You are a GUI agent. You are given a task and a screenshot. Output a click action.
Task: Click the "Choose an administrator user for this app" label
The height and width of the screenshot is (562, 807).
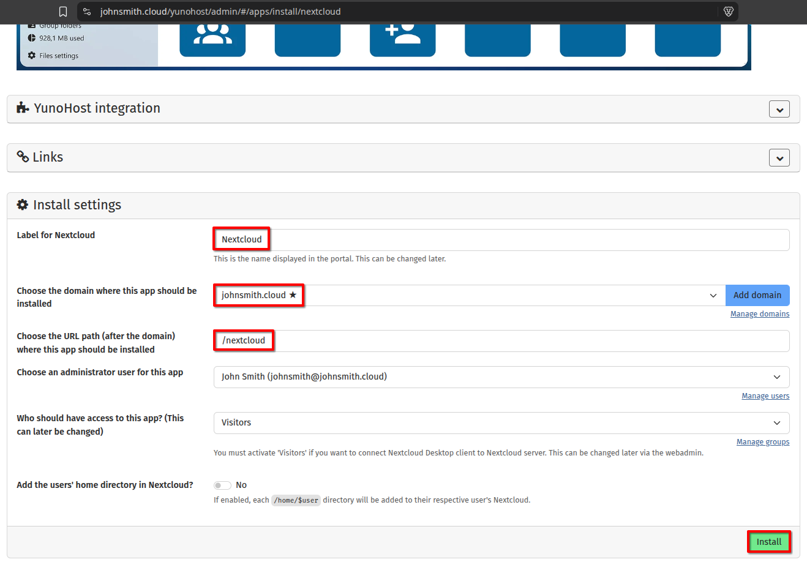(100, 372)
